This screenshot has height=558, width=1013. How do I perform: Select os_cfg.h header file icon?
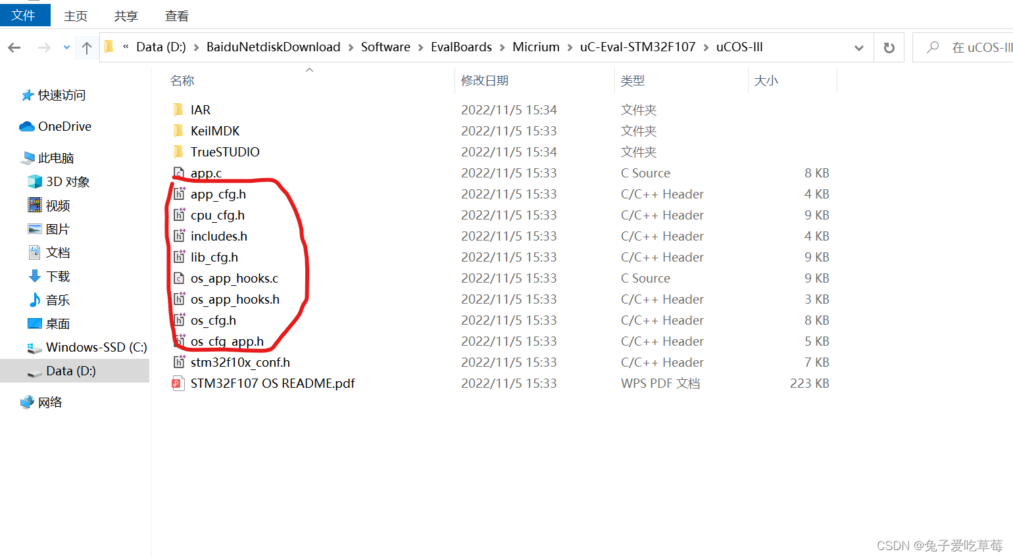pos(179,320)
